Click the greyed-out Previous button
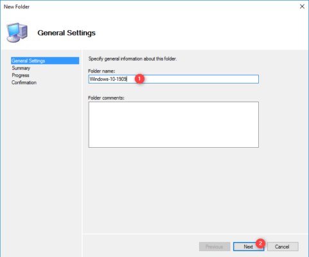This screenshot has width=309, height=257. 215,247
